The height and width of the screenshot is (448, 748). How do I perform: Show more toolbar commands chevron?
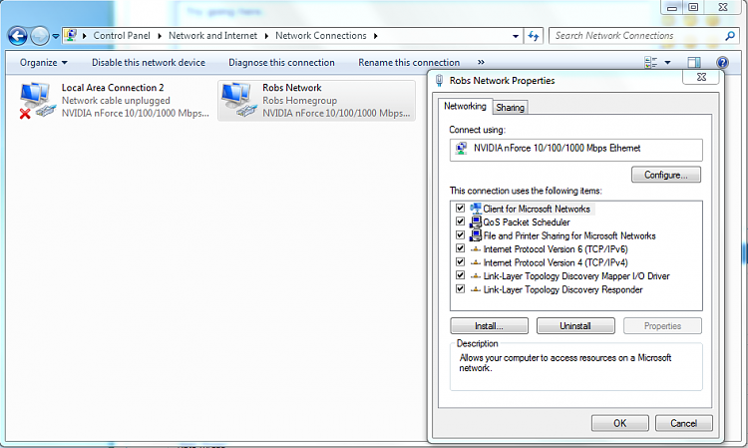481,63
